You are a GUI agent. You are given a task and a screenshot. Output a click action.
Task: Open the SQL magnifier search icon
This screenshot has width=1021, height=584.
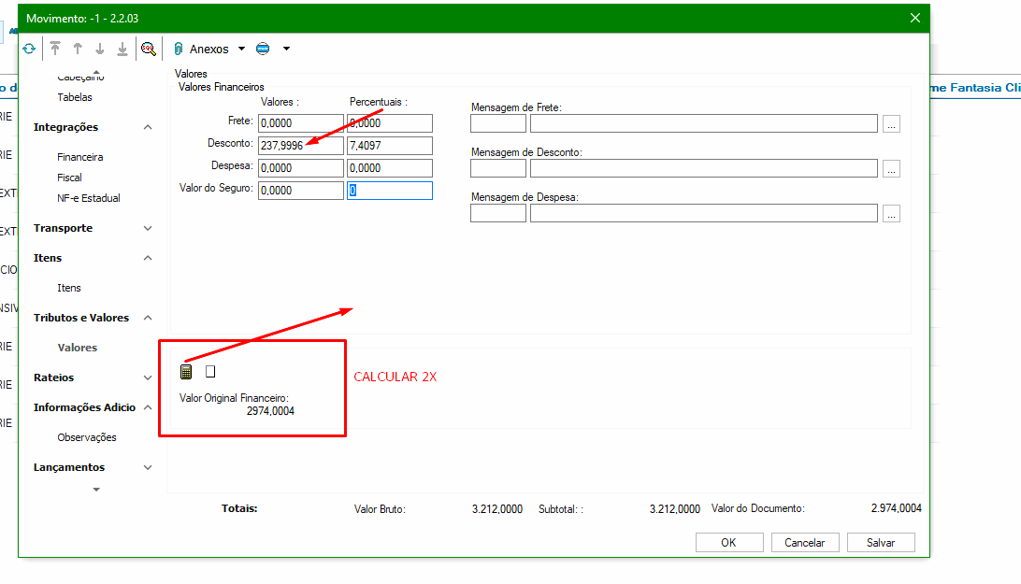(x=148, y=49)
